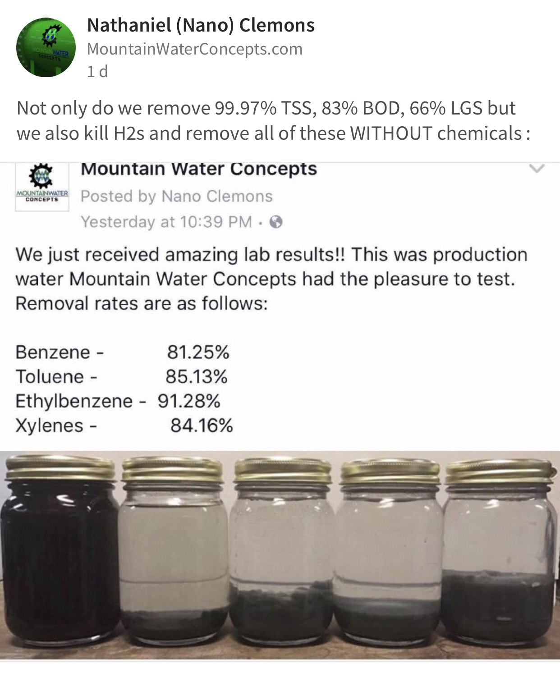
Task: Click the caption about removing 99.97% TSS
Action: (273, 121)
